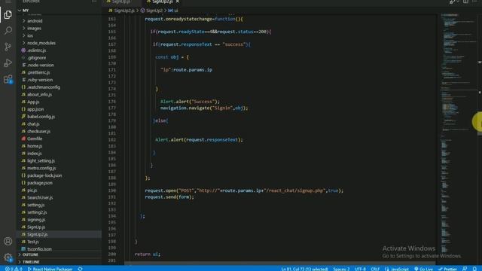The image size is (482, 271).
Task: Click the split editor icon
Action: pos(465,2)
